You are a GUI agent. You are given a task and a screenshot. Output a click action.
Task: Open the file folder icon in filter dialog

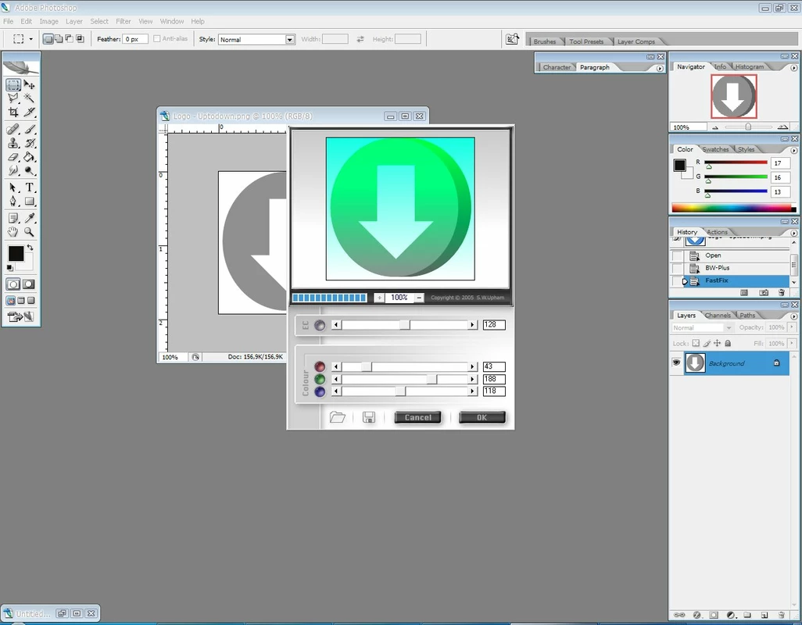click(x=337, y=417)
